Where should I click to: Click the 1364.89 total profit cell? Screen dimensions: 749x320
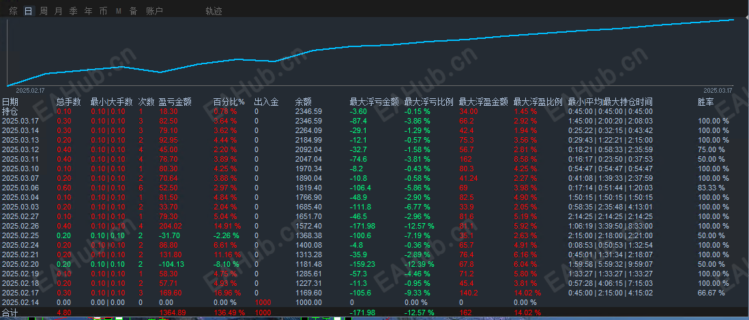[x=172, y=312]
